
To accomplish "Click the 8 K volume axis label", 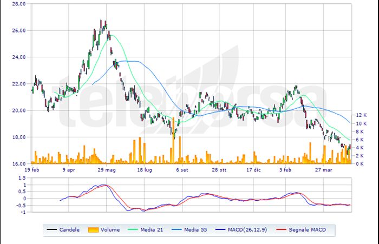I will (x=360, y=131).
